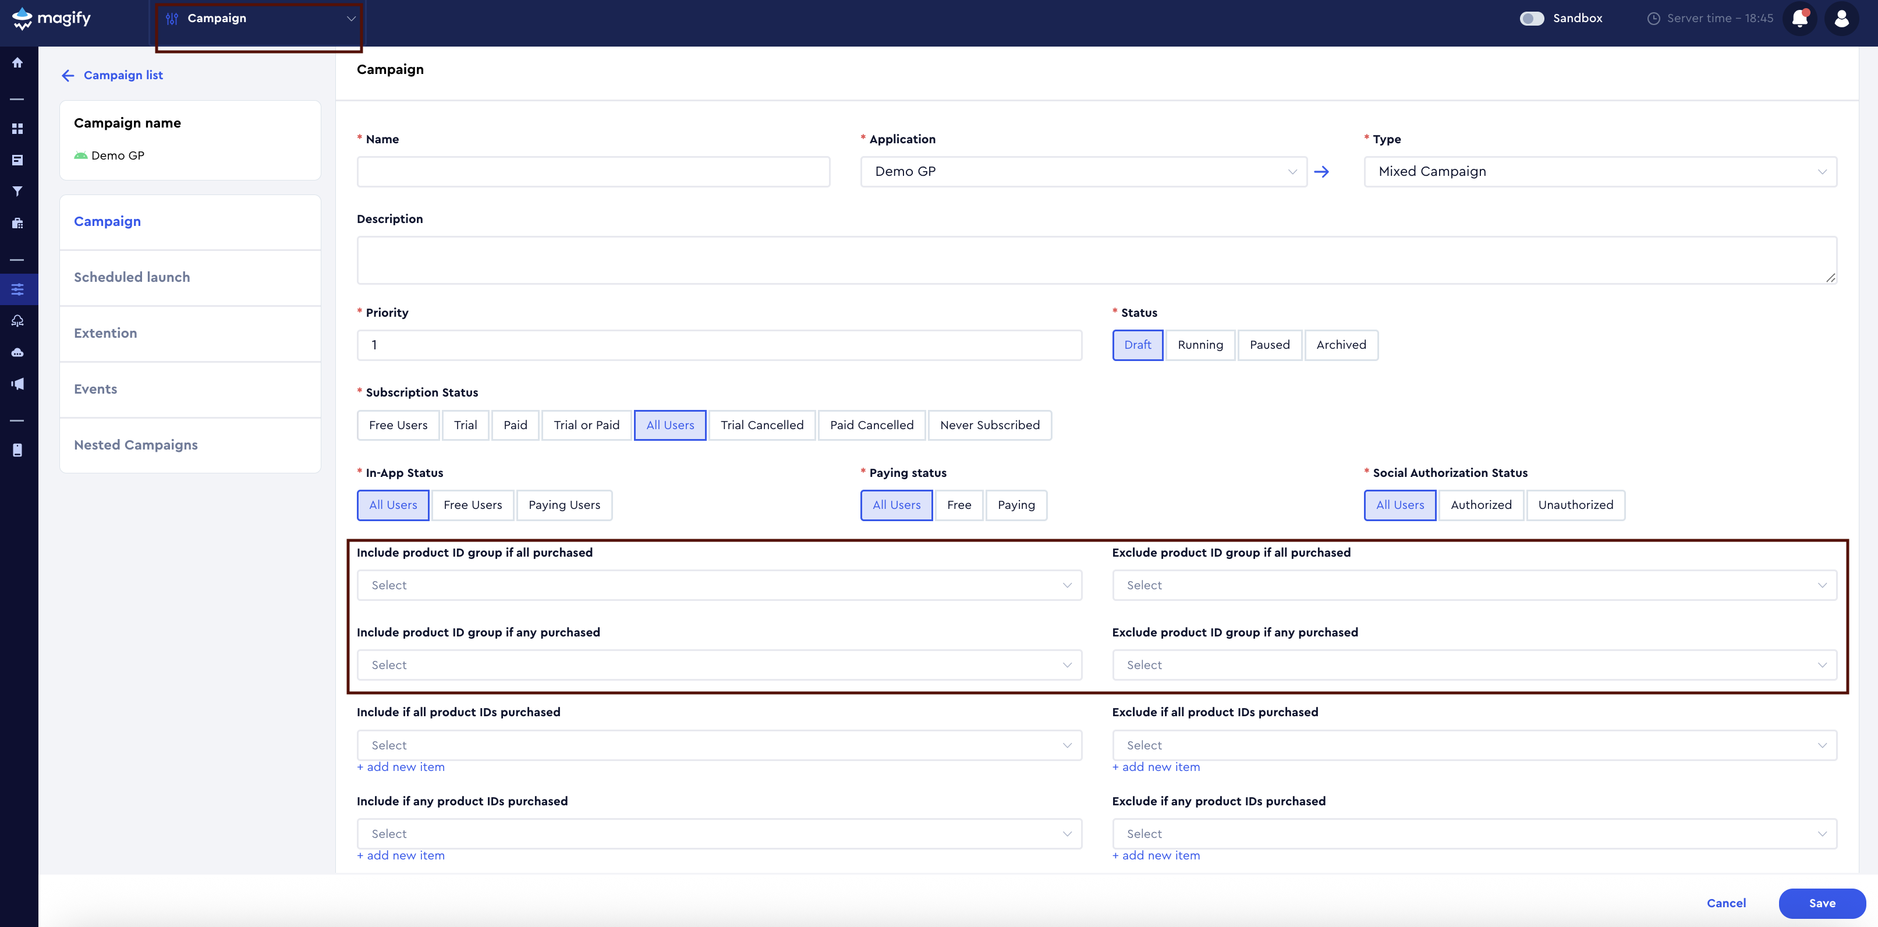
Task: Open notifications bell icon
Action: pos(1799,18)
